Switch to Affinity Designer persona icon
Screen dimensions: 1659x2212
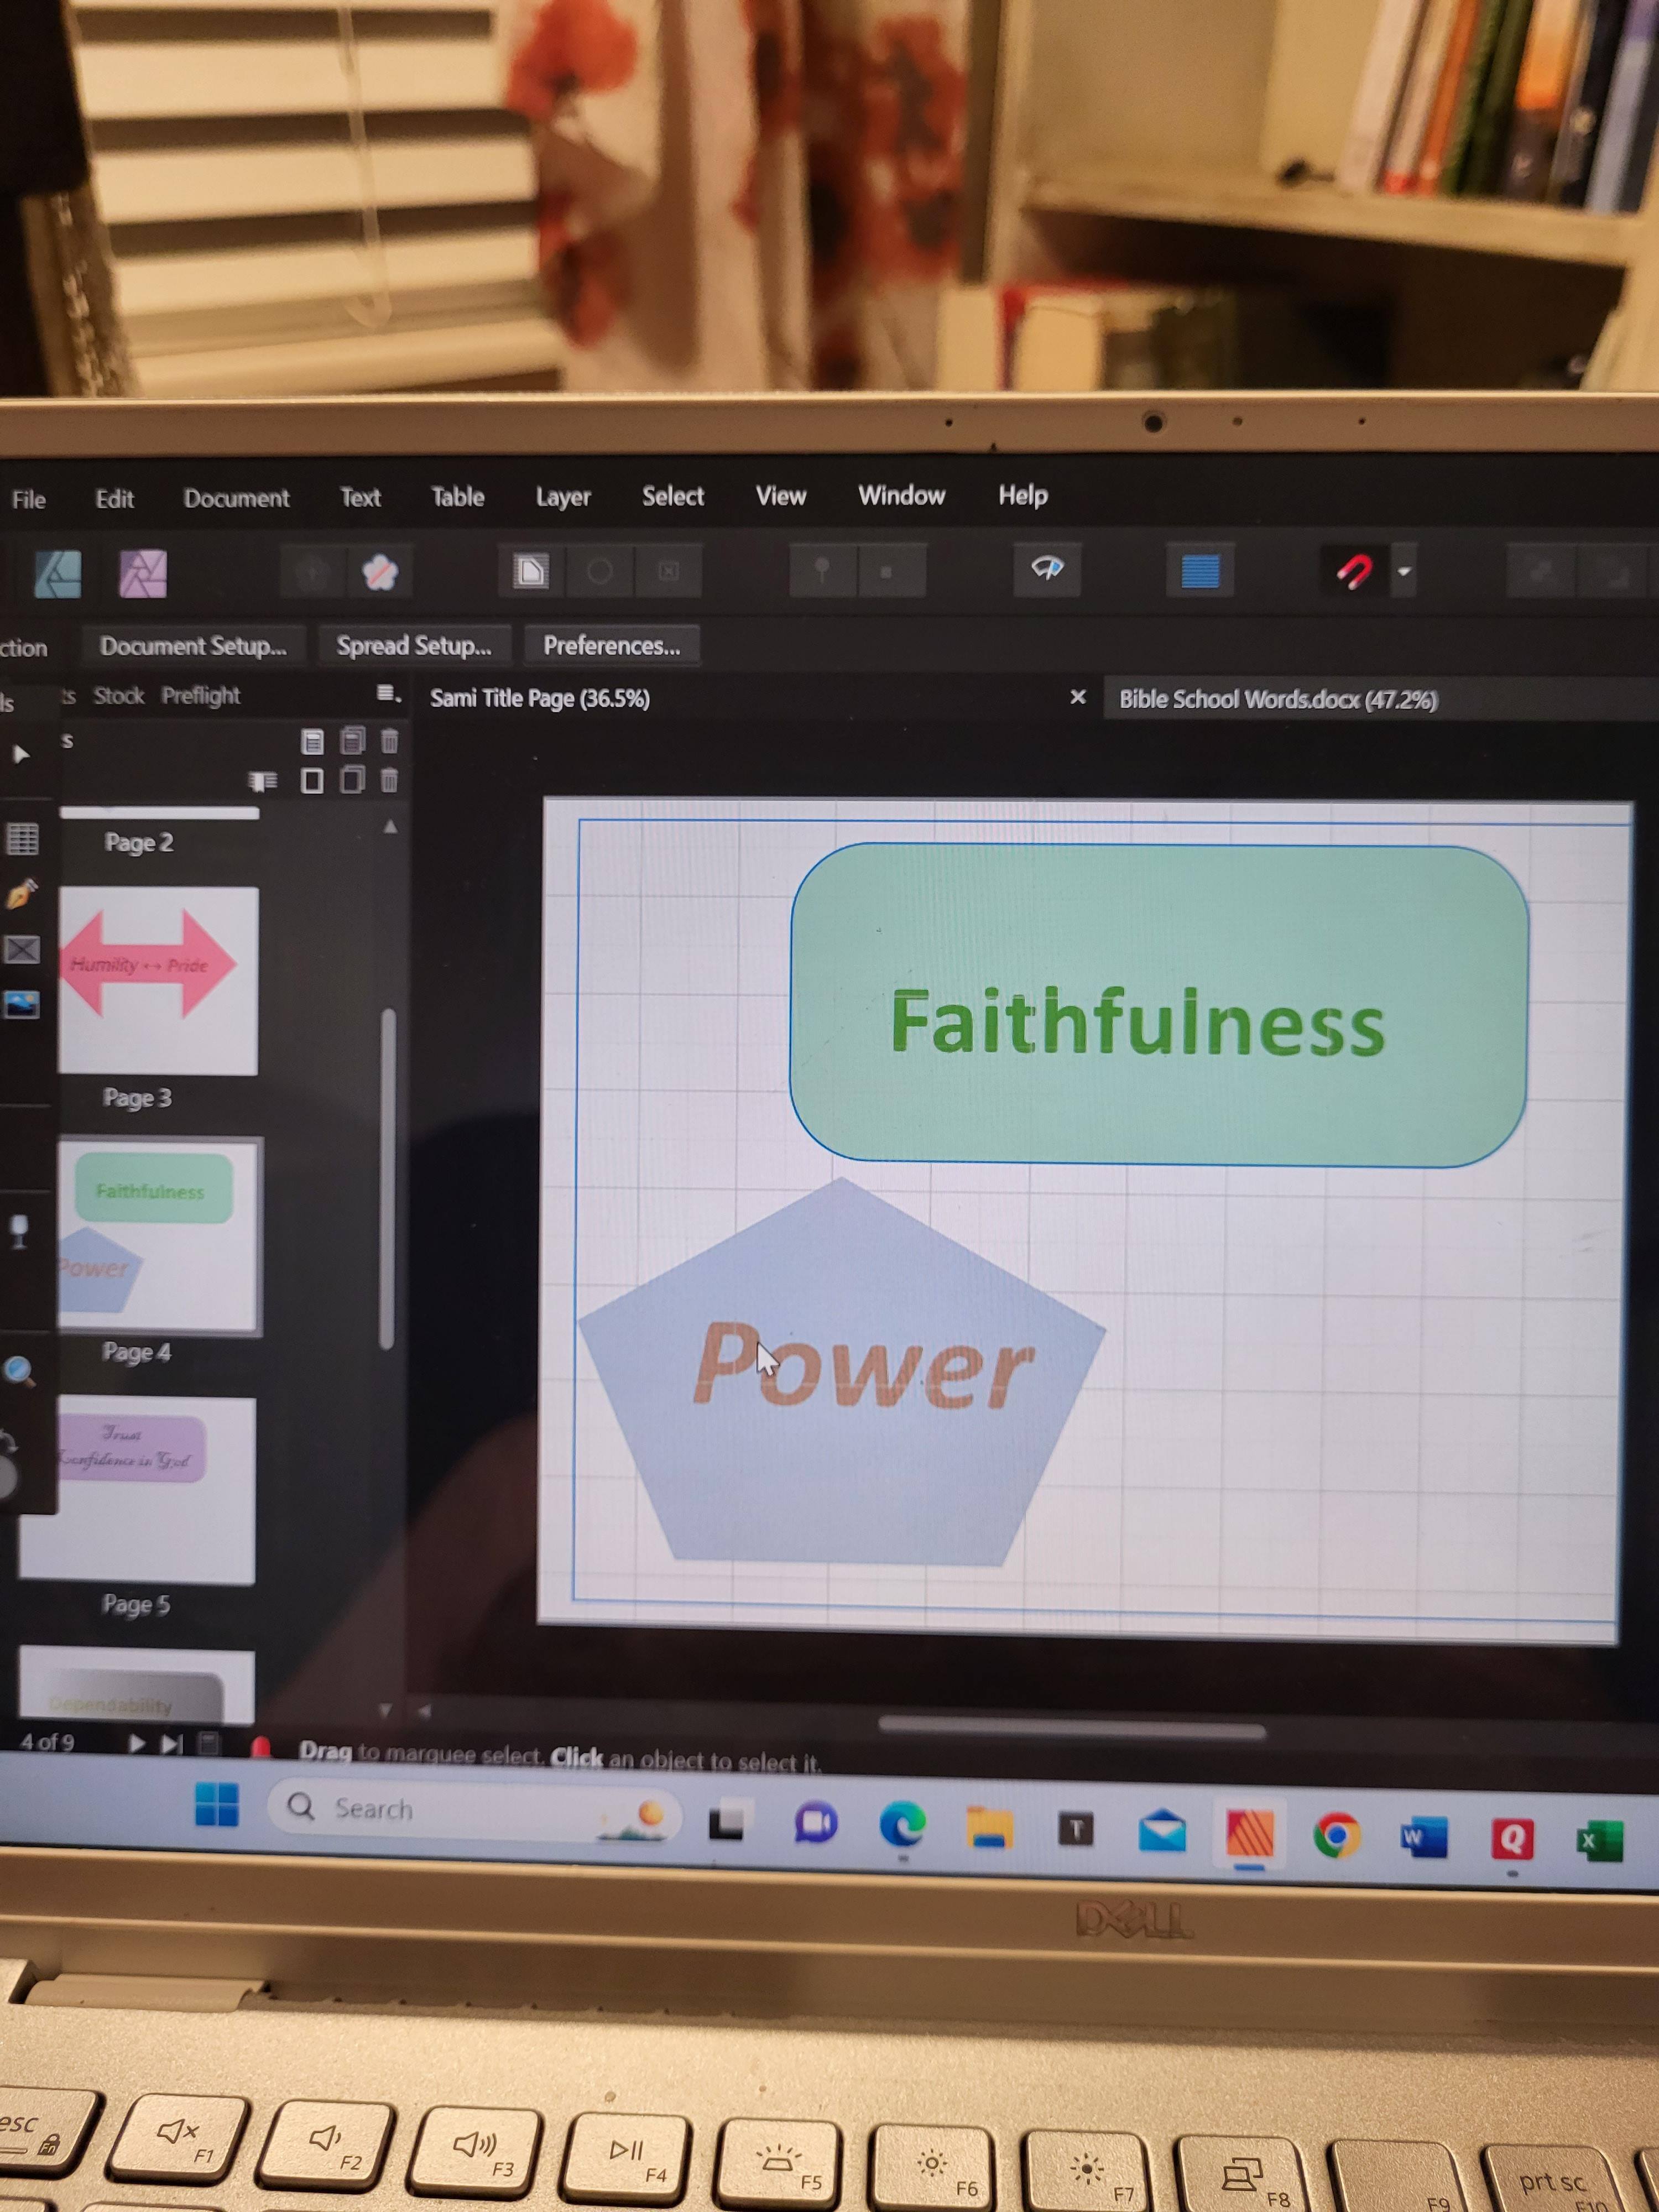(x=58, y=574)
